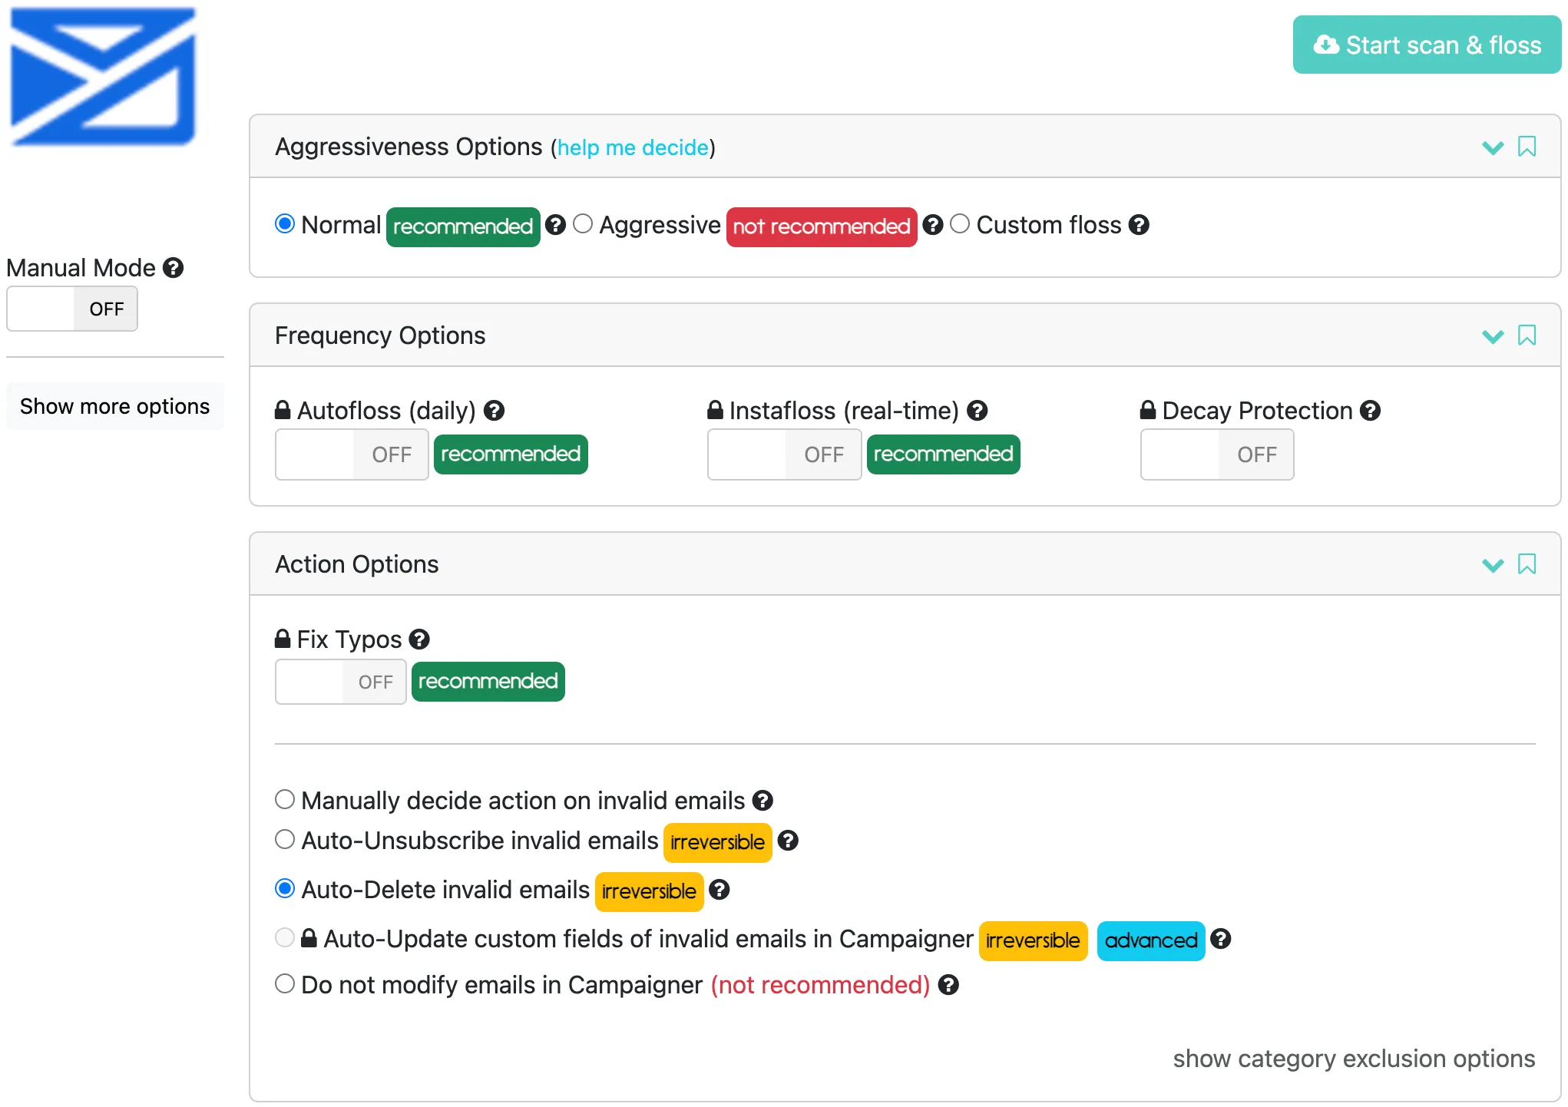Open help for Manually decide action
The width and height of the screenshot is (1568, 1107).
click(x=762, y=801)
